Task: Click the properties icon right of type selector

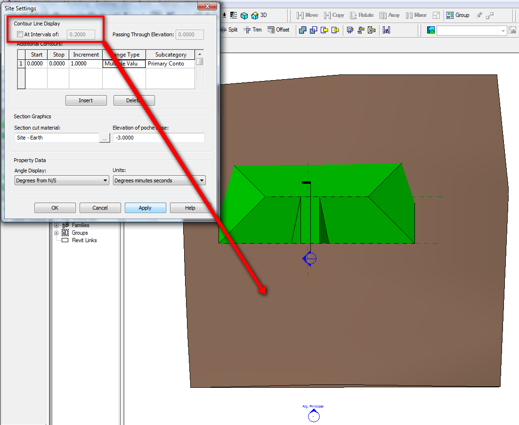Action: [513, 30]
